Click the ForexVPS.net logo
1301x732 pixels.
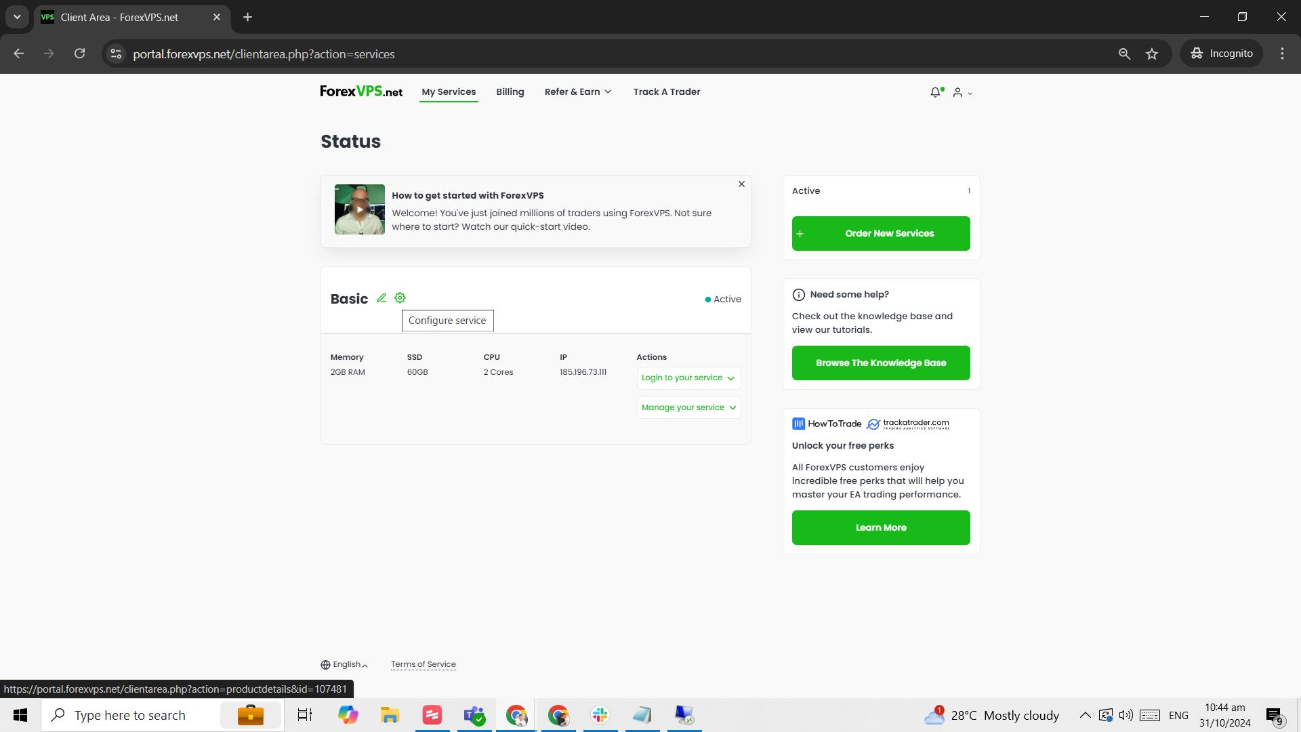click(x=361, y=91)
